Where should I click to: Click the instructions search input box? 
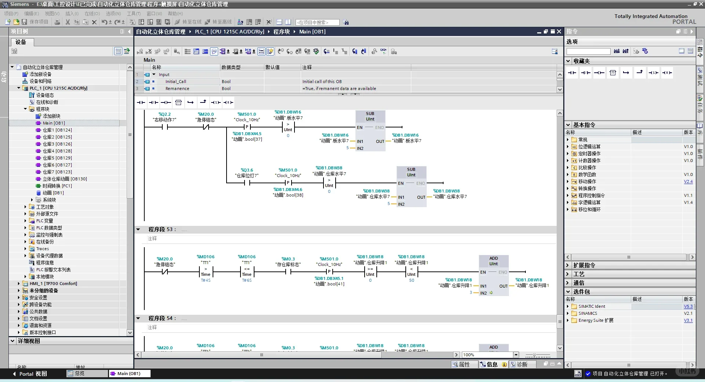(x=588, y=51)
